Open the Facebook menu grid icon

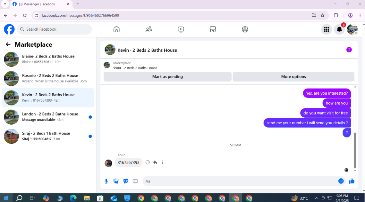point(327,29)
